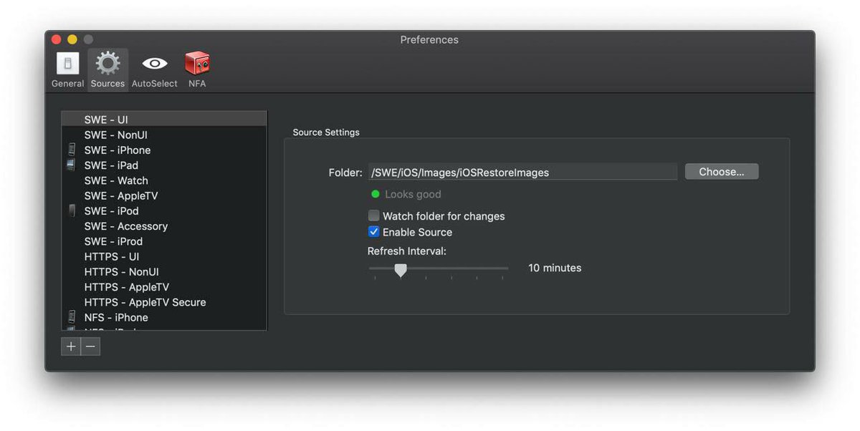
Task: Select the SWE - NonUI source row
Action: pos(164,135)
